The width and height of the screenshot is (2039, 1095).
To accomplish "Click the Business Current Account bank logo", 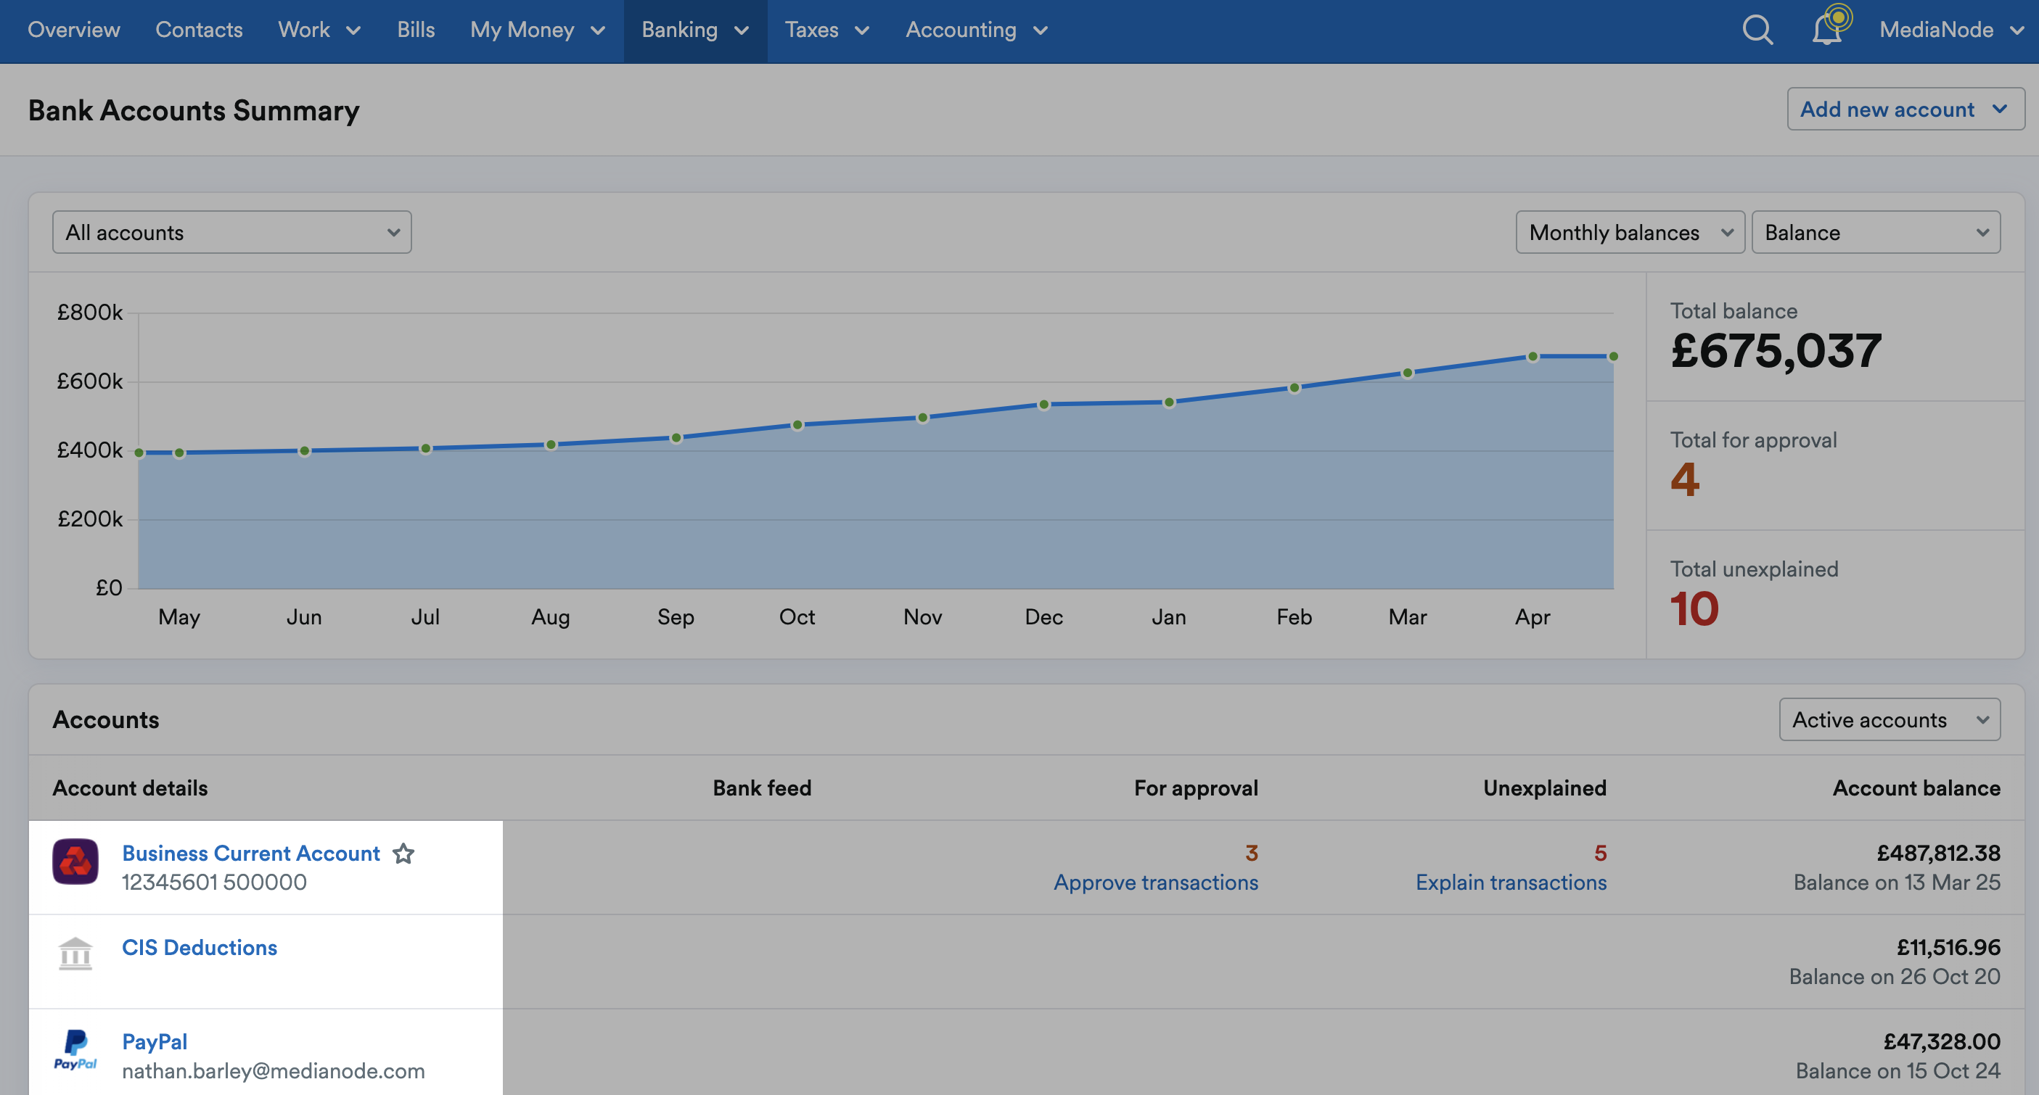I will [x=75, y=861].
